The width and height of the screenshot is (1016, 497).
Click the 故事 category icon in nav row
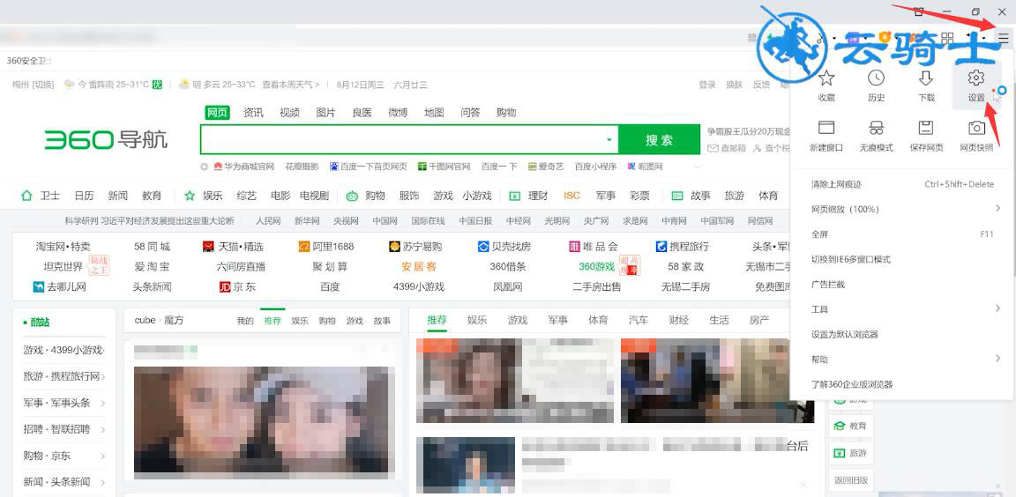(677, 196)
